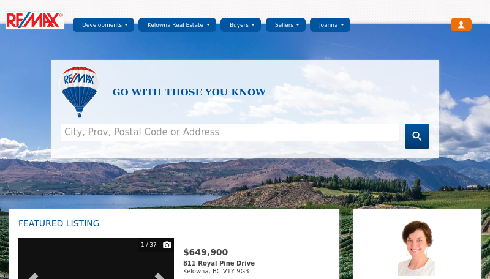This screenshot has height=279, width=490.
Task: Click the 1 / 37 photo counter
Action: [148, 245]
